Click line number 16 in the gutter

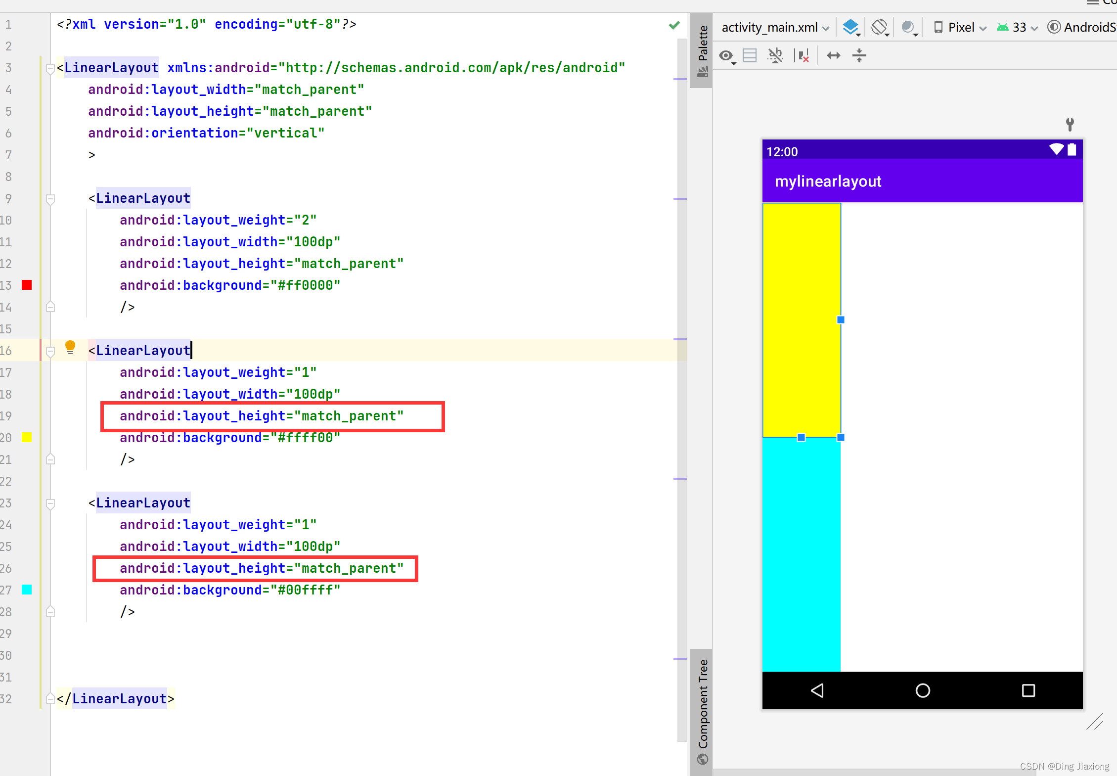6,351
